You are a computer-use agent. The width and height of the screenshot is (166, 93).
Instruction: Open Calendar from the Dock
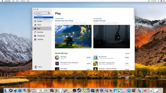point(33,90)
